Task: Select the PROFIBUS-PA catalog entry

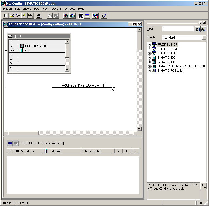Action: tap(167, 49)
